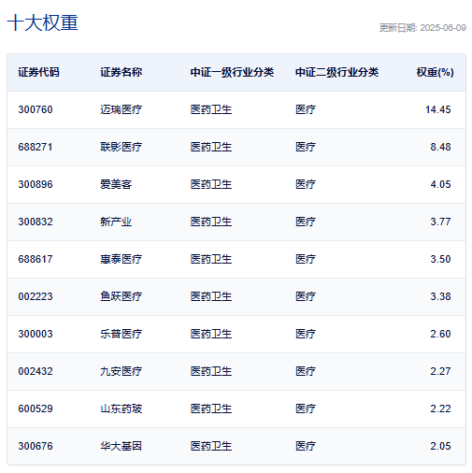
Task: Click the weight value 2.60
Action: 440,334
